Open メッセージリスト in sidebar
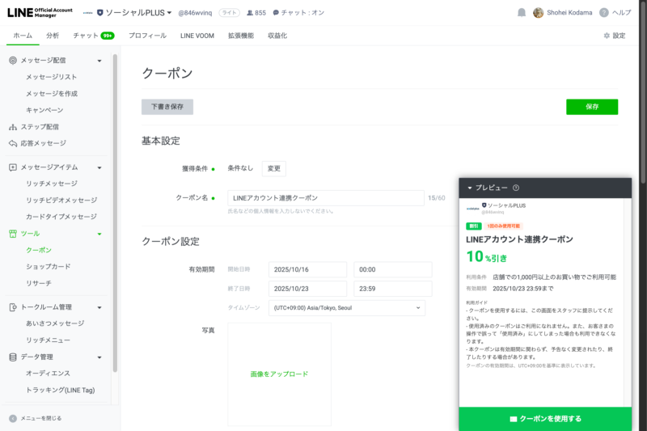This screenshot has width=647, height=431. 51,77
